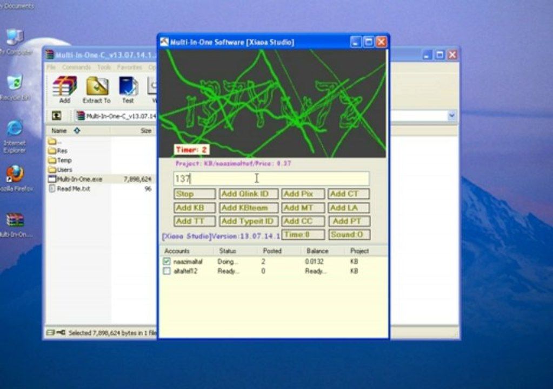Click the Add icon in WinRAR toolbar

[64, 90]
